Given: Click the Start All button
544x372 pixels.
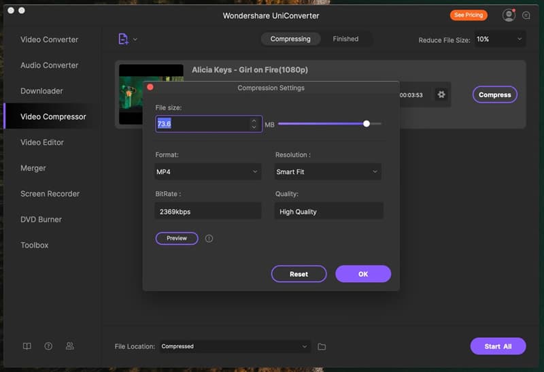Looking at the screenshot, I should pyautogui.click(x=498, y=346).
